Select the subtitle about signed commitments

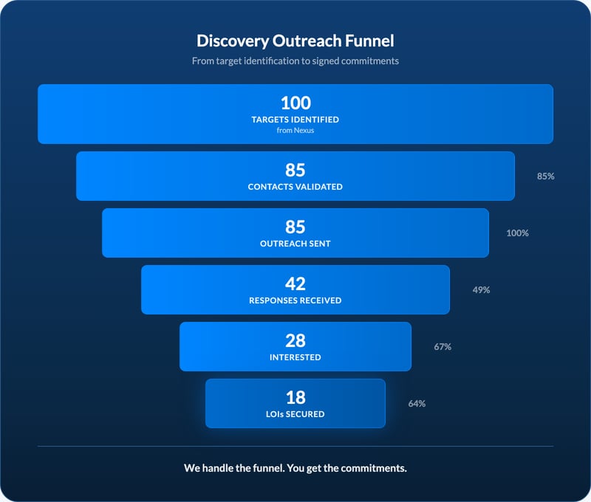point(295,61)
